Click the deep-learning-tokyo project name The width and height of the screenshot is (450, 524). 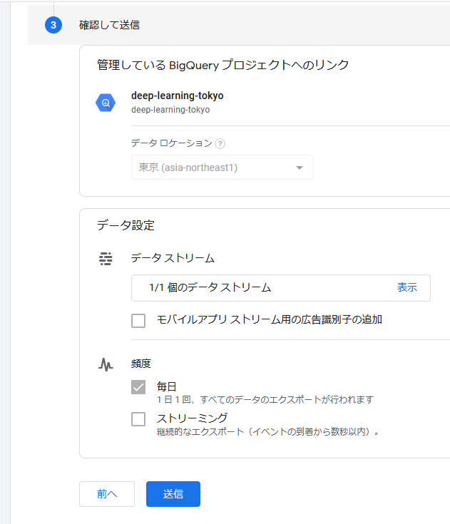click(x=177, y=96)
